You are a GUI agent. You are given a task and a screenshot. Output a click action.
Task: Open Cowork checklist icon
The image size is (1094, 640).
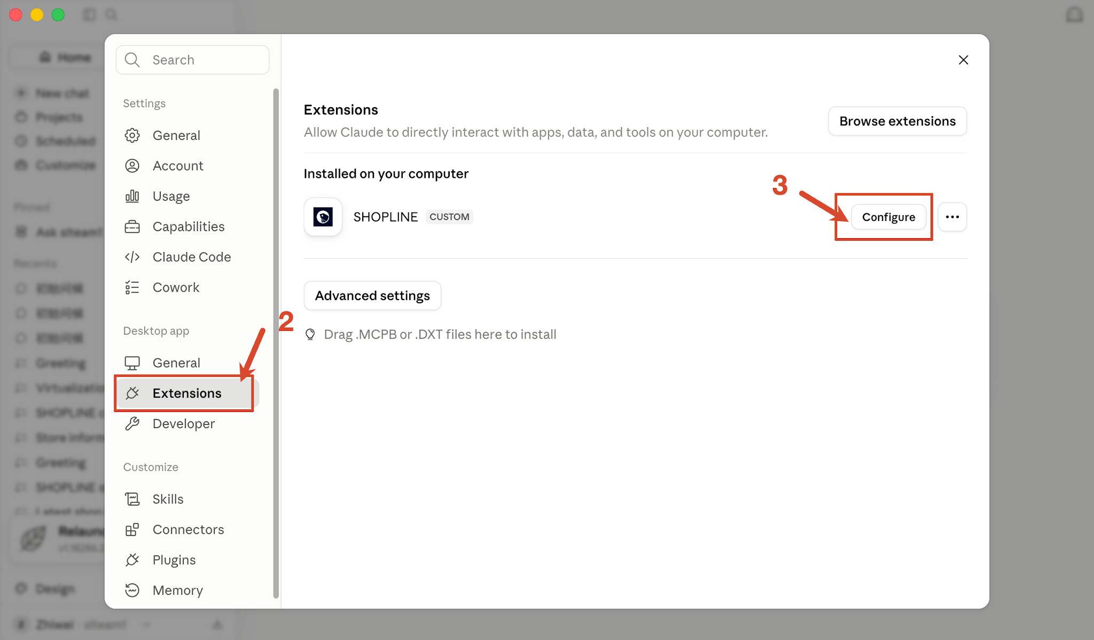[132, 288]
